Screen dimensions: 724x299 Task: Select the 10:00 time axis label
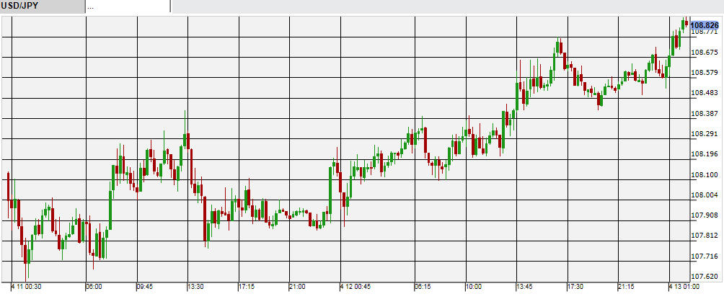(x=473, y=287)
